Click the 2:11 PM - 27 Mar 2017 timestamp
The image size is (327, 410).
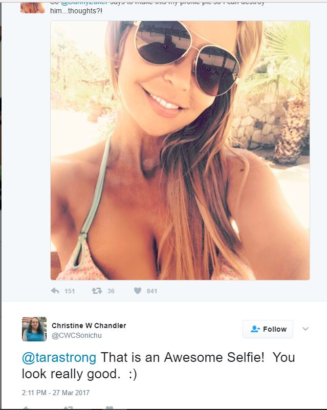click(56, 393)
